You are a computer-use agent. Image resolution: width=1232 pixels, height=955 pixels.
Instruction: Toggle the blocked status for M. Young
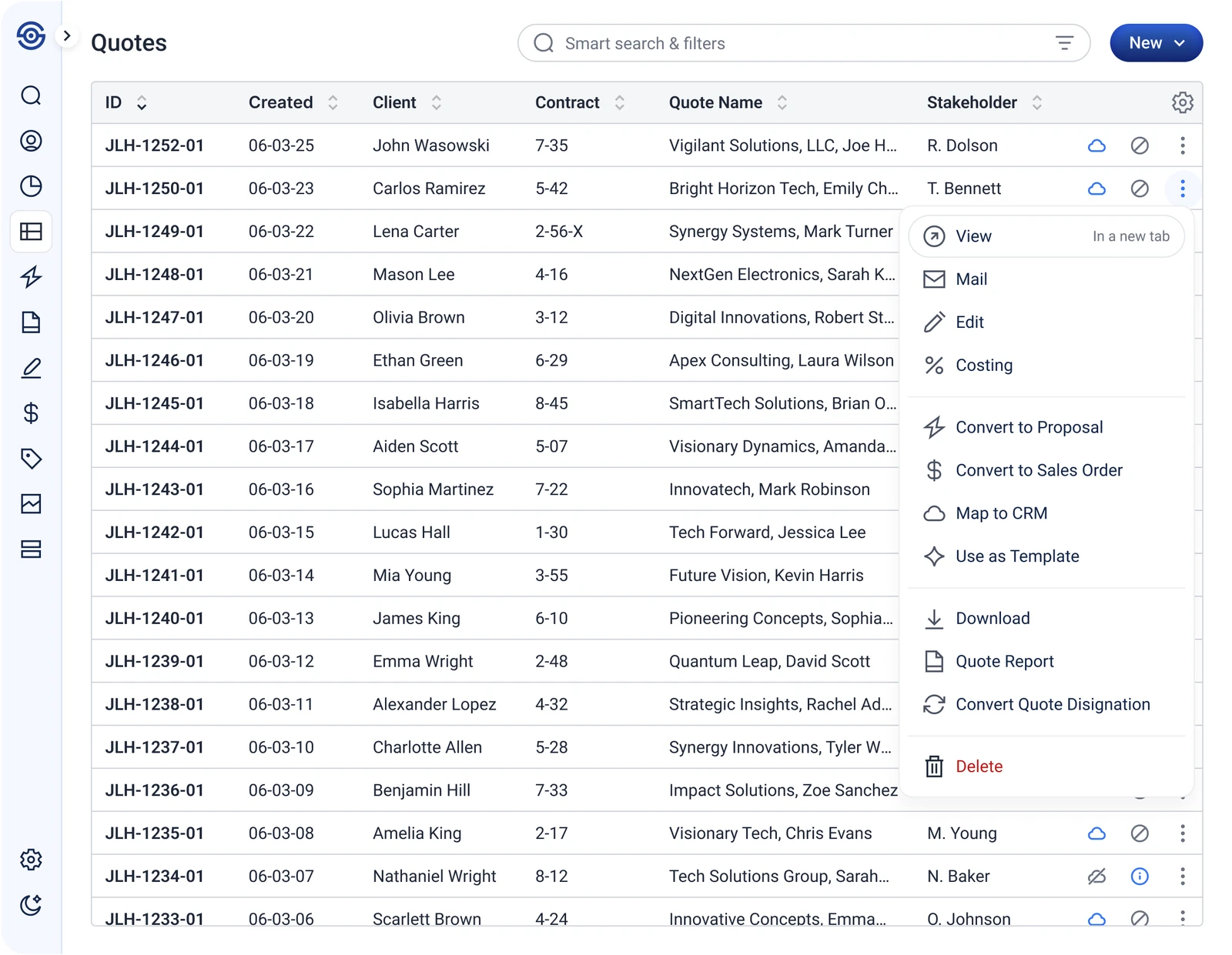[1140, 833]
